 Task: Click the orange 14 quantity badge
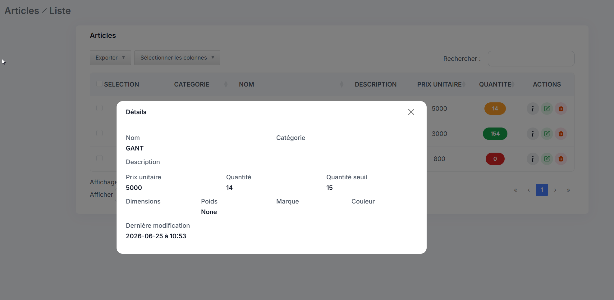pos(495,109)
